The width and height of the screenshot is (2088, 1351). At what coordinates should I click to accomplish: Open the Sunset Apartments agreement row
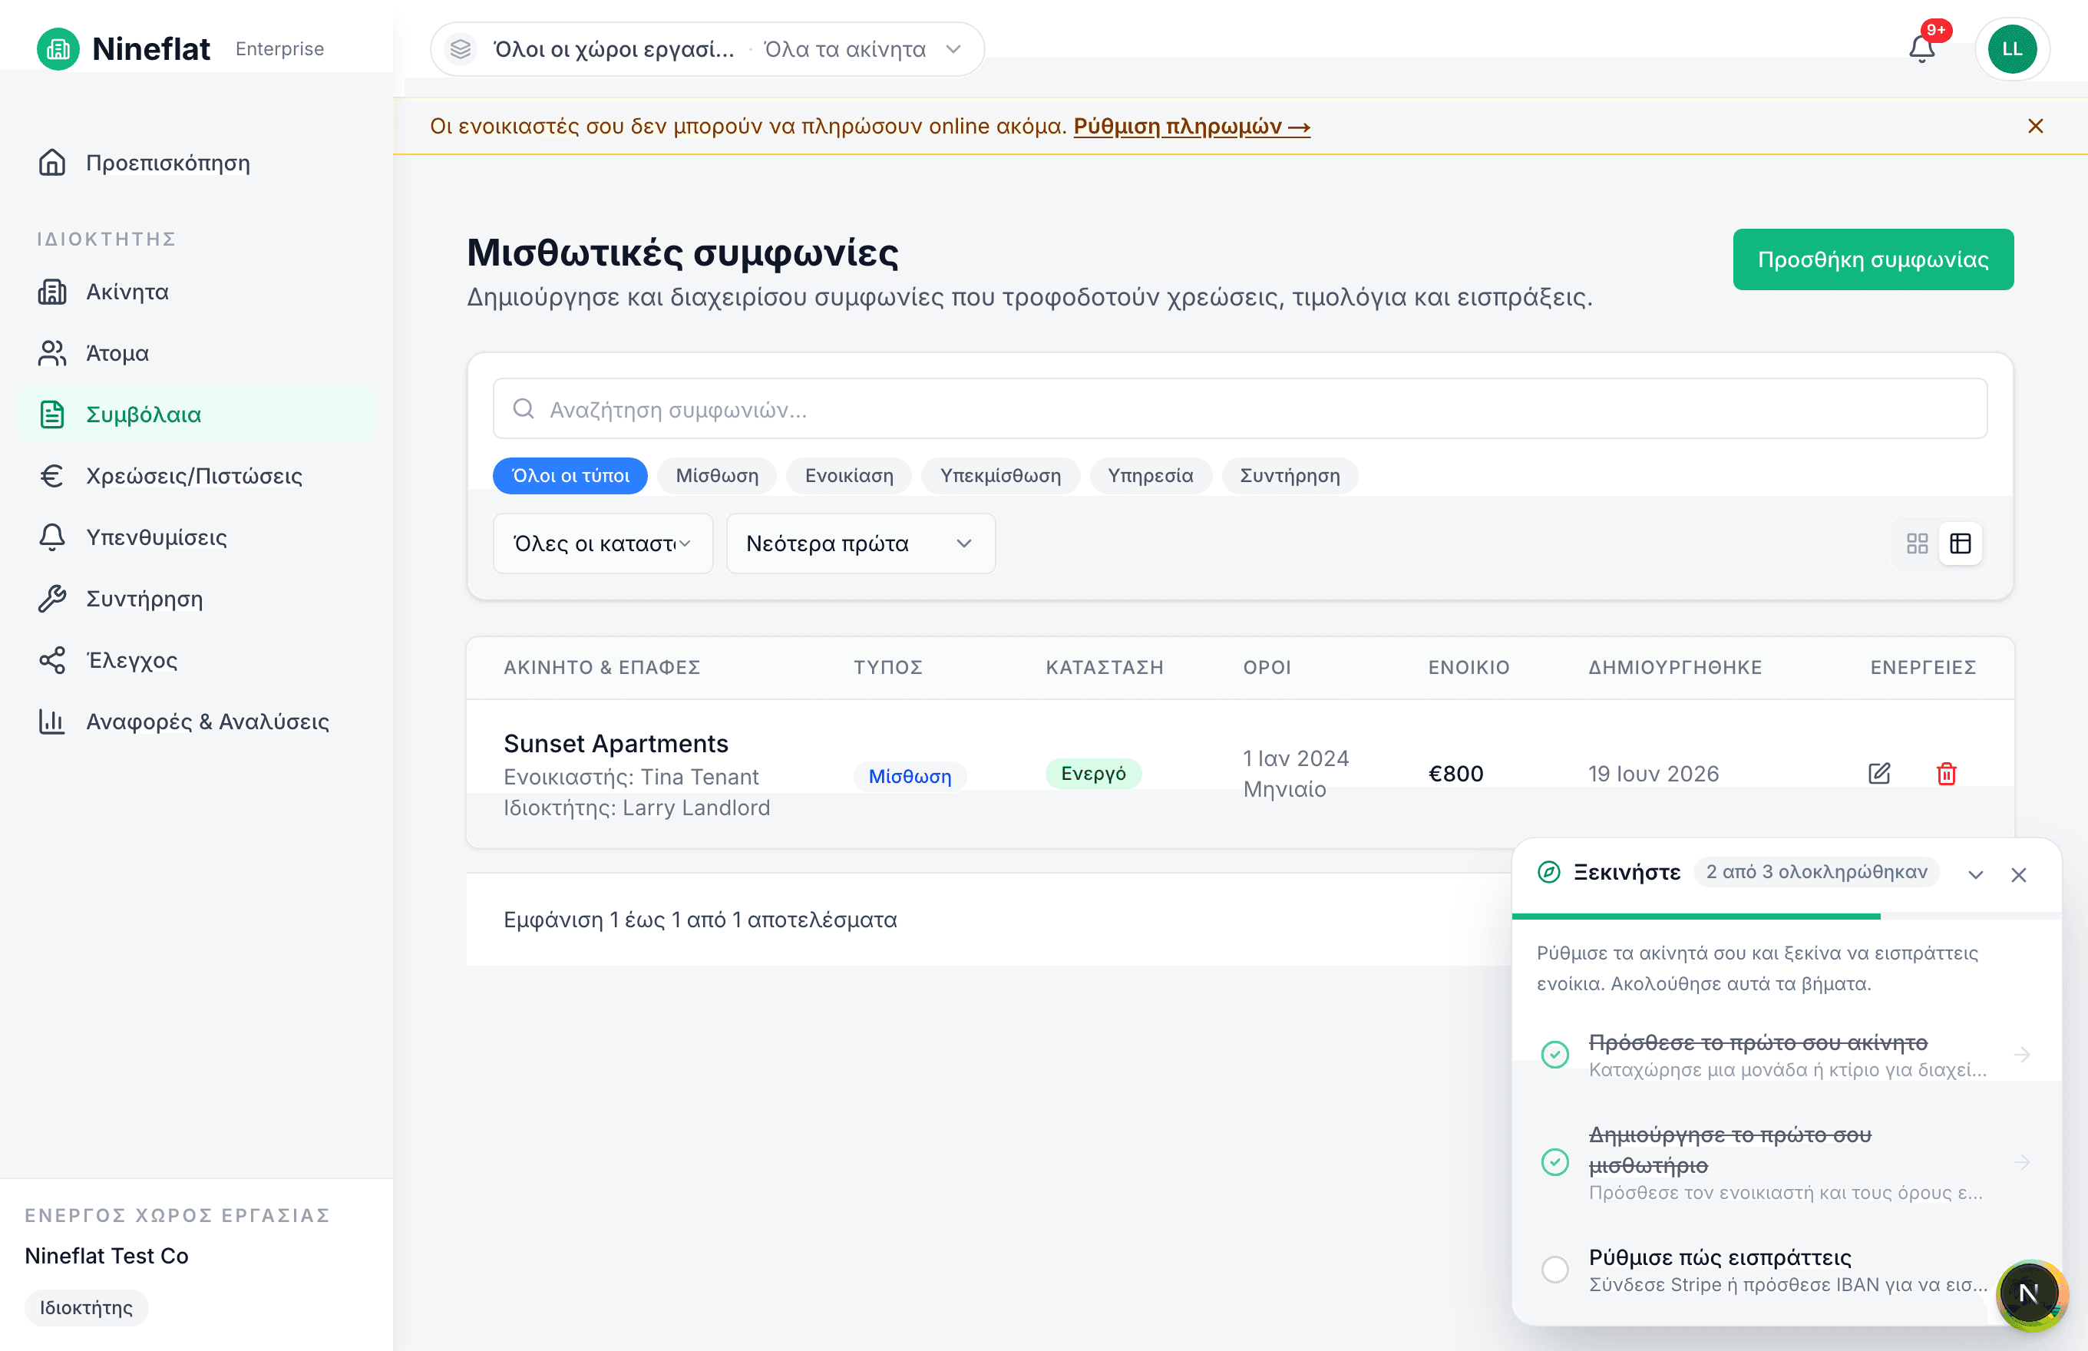[1240, 774]
